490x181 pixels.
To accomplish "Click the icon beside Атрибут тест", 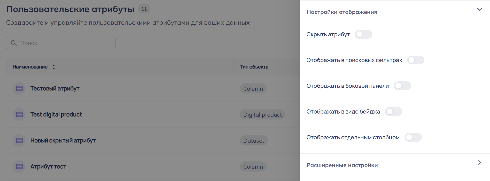I will pyautogui.click(x=19, y=167).
